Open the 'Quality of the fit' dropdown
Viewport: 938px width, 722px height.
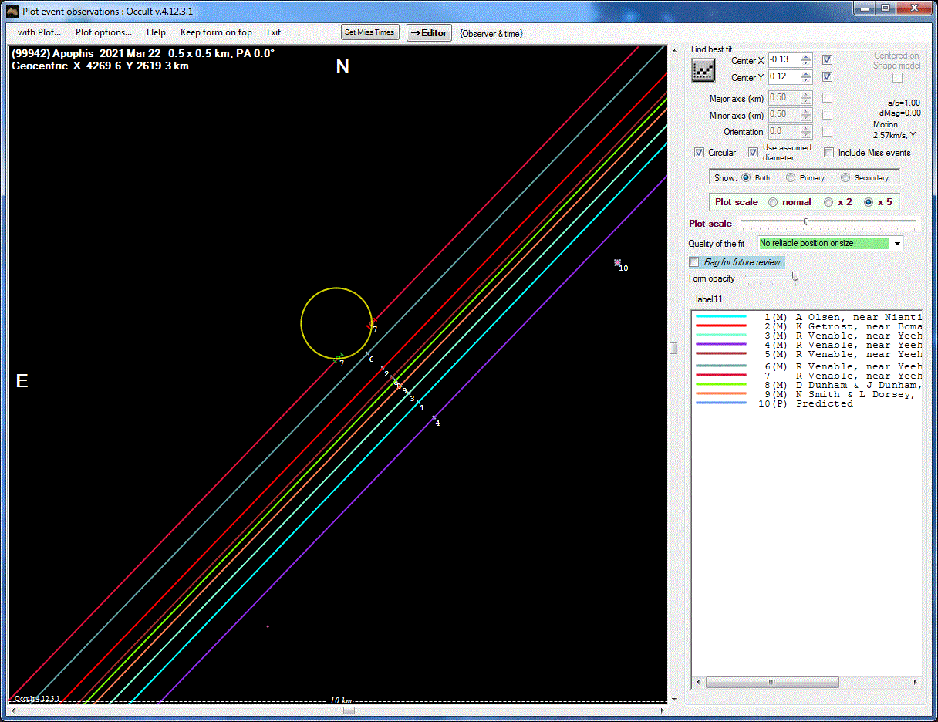(x=897, y=244)
